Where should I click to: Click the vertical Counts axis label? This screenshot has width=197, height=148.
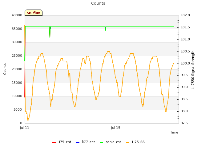pyautogui.click(x=5, y=69)
